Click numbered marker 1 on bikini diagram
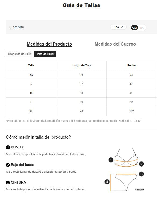Viewport: 159px width, 200px height. click(x=111, y=160)
